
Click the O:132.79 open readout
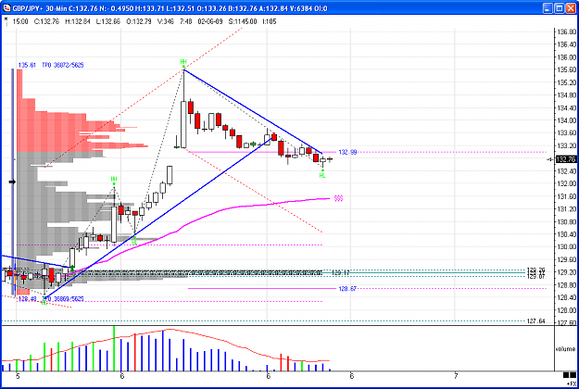tap(139, 21)
